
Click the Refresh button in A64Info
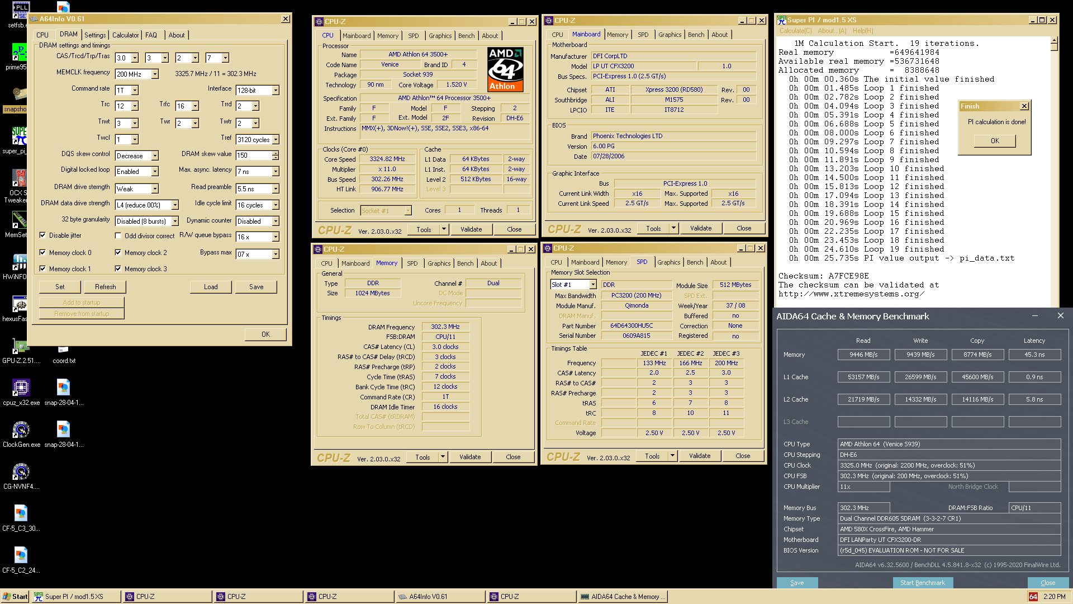coord(106,287)
